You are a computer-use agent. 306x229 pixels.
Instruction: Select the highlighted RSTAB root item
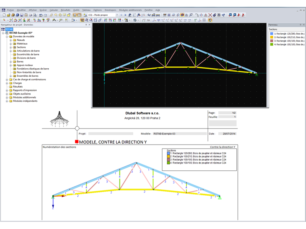tap(9, 29)
